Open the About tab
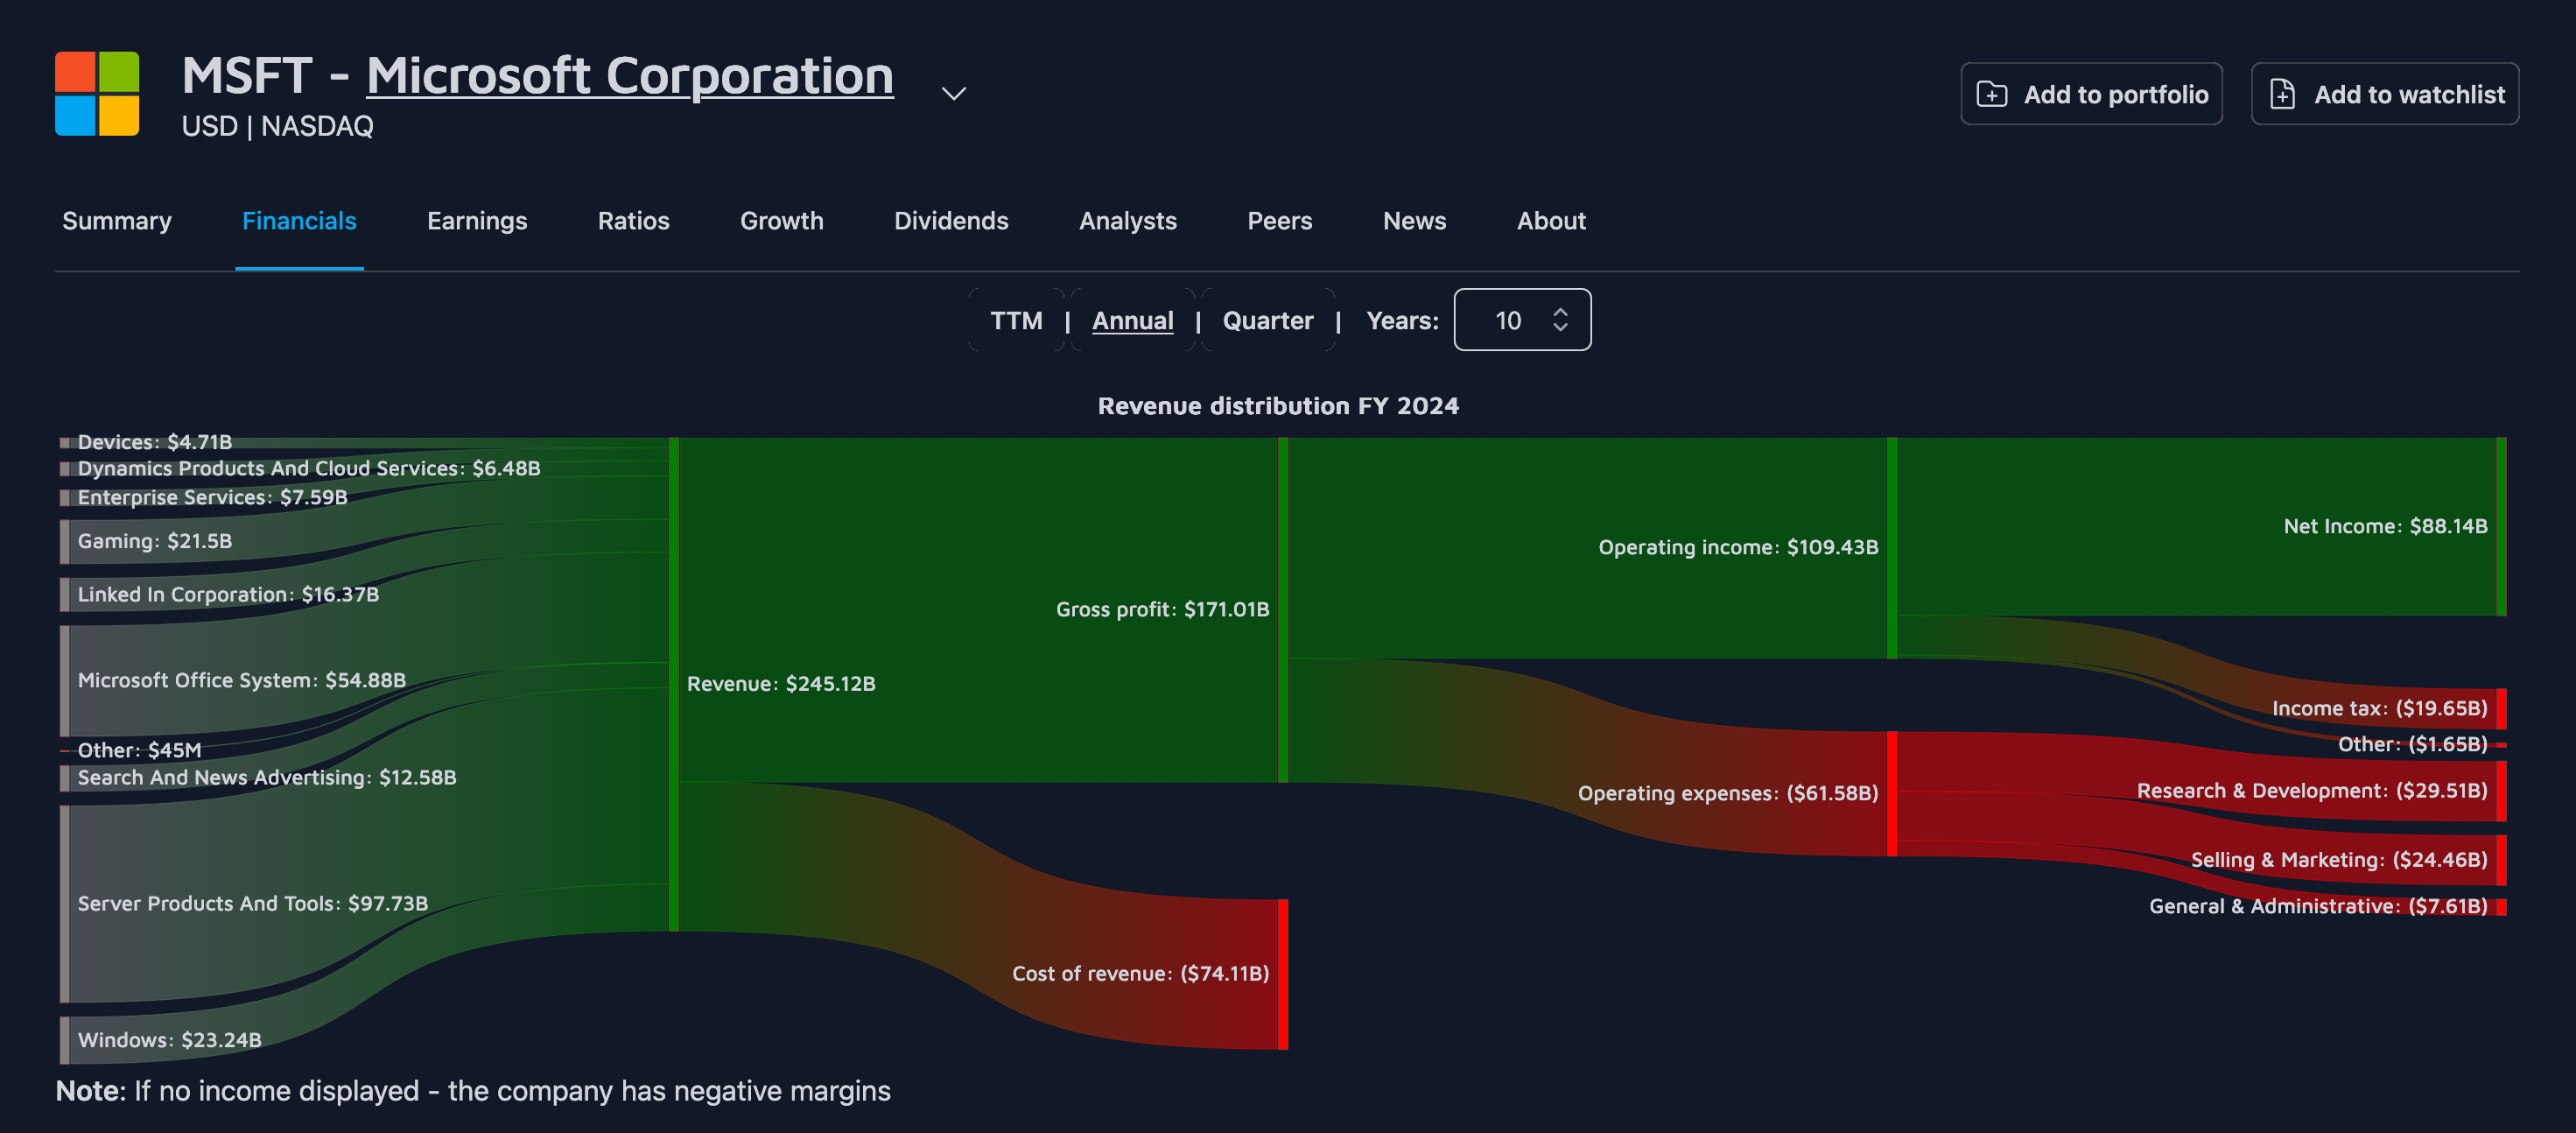The width and height of the screenshot is (2576, 1133). point(1551,221)
